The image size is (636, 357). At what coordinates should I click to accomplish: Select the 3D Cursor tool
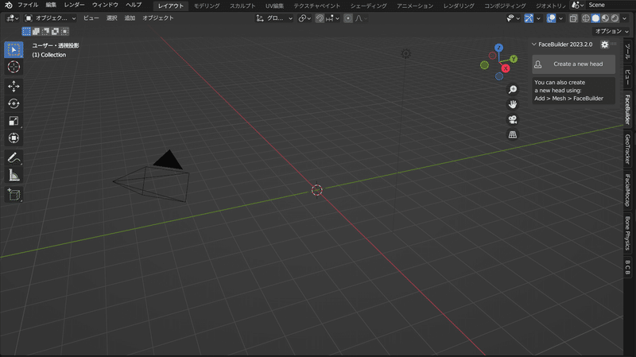pyautogui.click(x=14, y=67)
